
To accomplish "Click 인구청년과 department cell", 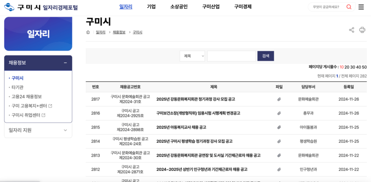I will 308,170.
